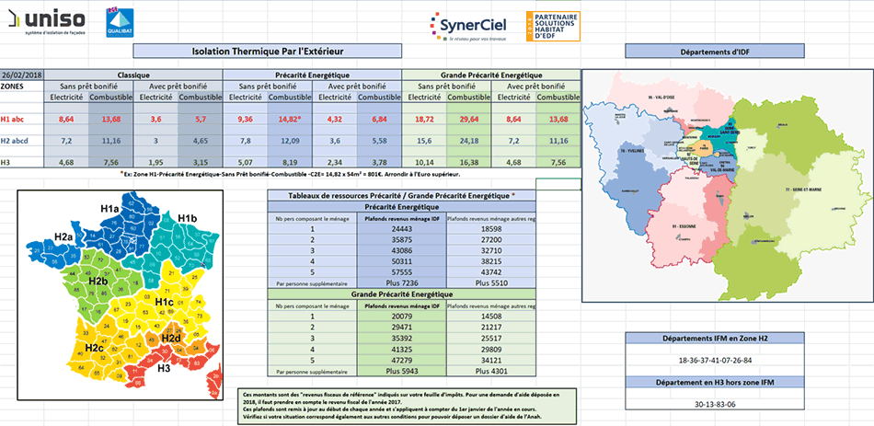Select the H1a zone on France map
The image size is (874, 426).
(x=110, y=211)
